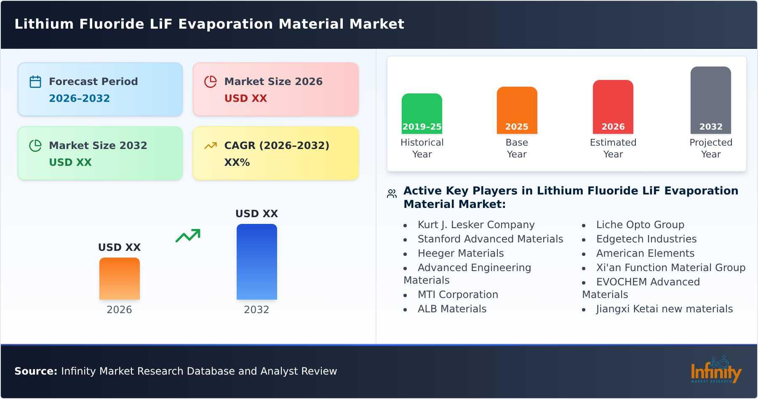This screenshot has height=399, width=758.
Task: Click the USD XX label above the 2026 bar
Action: click(120, 247)
